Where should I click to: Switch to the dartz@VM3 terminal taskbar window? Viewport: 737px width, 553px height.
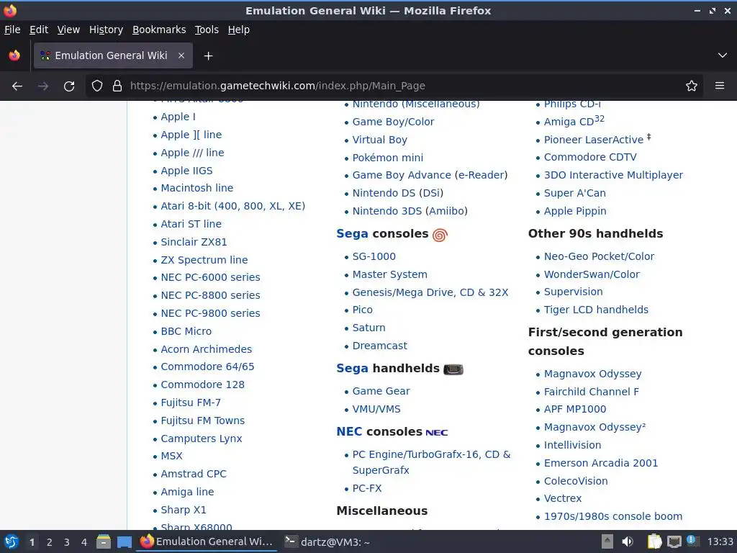[x=327, y=542]
